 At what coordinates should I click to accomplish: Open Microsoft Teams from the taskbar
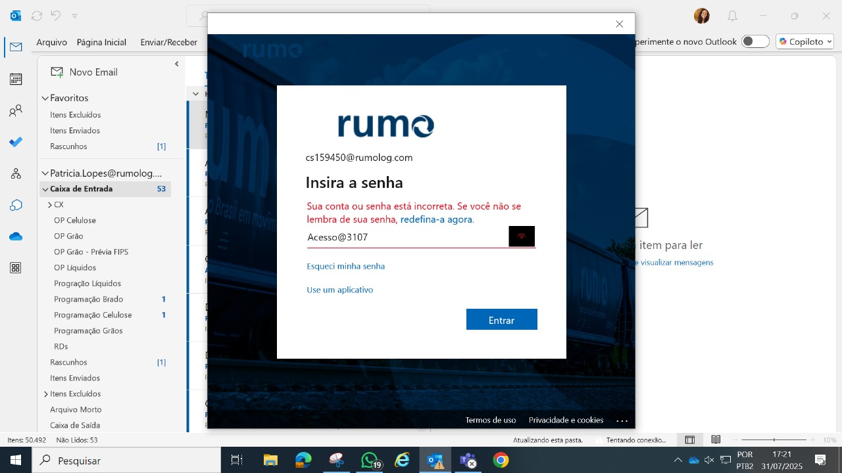(468, 461)
